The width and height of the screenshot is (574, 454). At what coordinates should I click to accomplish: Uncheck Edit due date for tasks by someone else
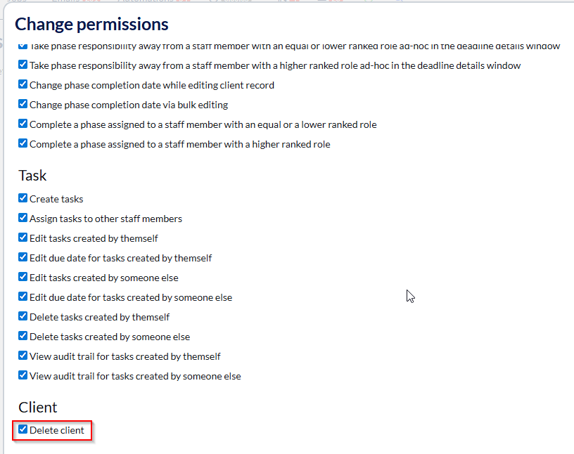(x=23, y=297)
